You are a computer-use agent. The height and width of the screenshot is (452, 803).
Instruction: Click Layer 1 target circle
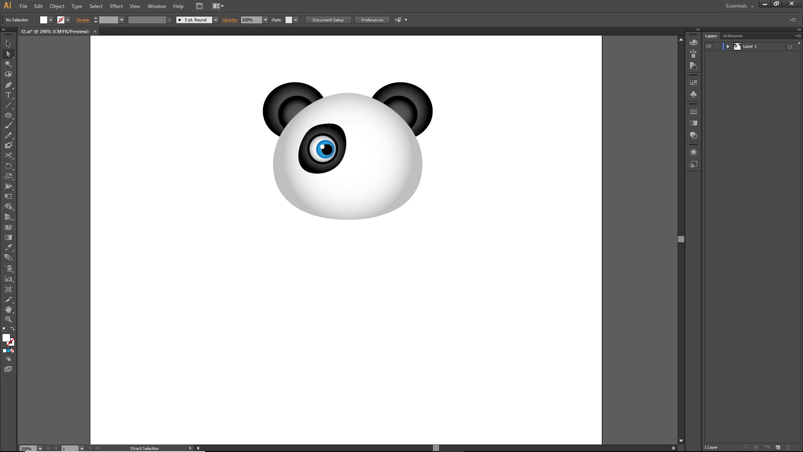(x=790, y=47)
